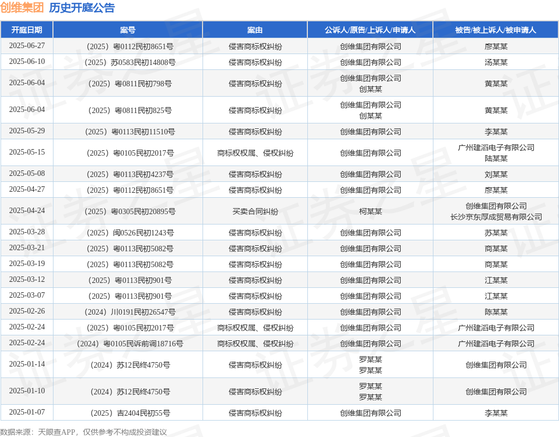Click the 公诉人/原告/上诉人/申请人 column header

pos(370,30)
